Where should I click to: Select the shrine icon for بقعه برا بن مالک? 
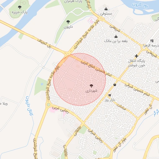[116, 37]
